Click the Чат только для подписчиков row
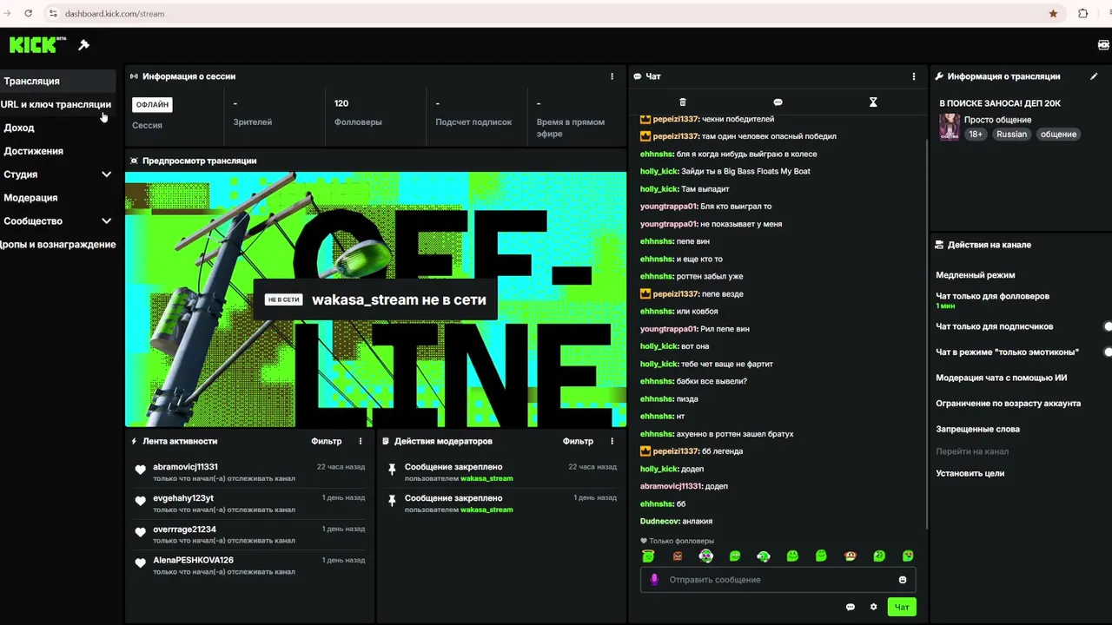This screenshot has width=1112, height=625. (x=1022, y=326)
